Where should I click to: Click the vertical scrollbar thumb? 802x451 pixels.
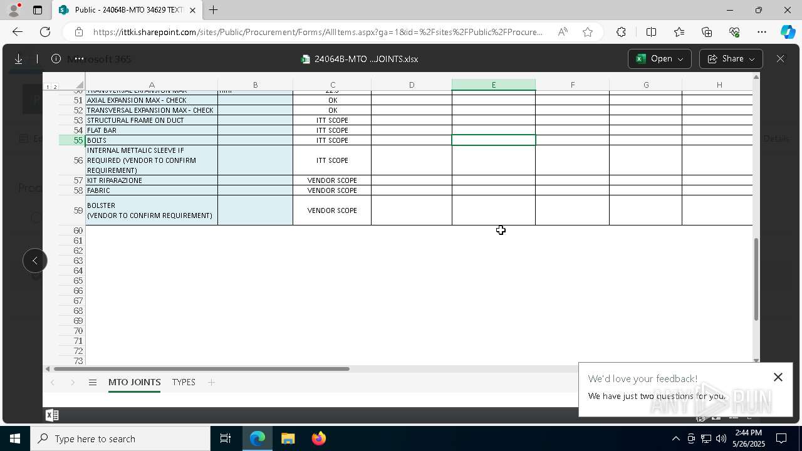[x=756, y=279]
